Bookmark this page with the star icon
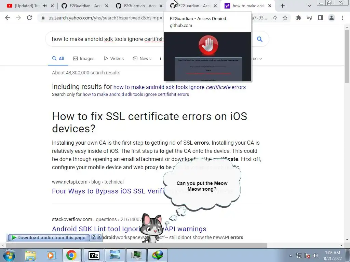This screenshot has height=262, width=350. click(285, 18)
